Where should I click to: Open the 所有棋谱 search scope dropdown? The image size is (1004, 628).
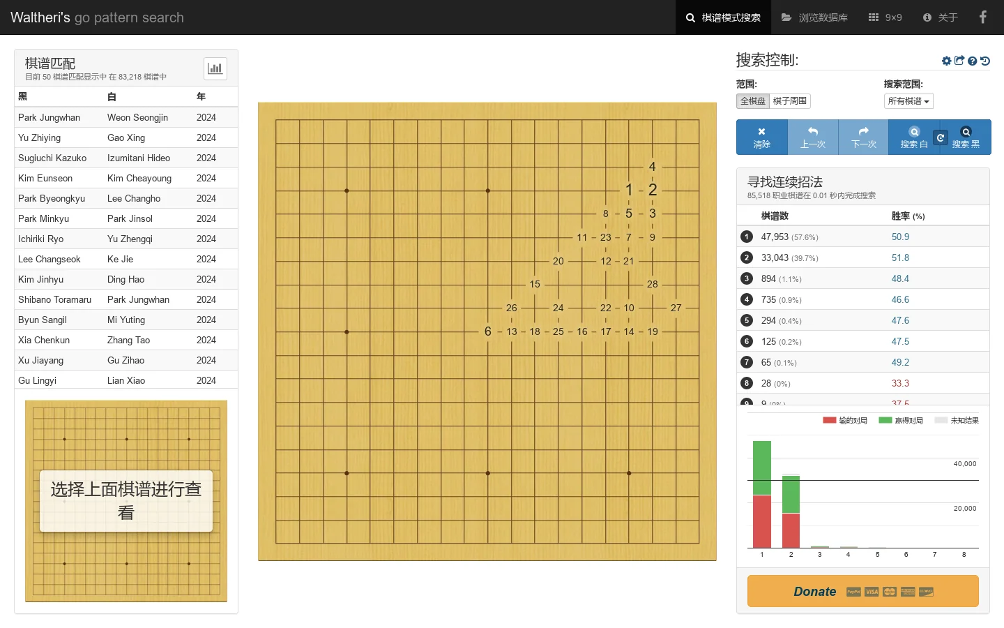tap(908, 101)
